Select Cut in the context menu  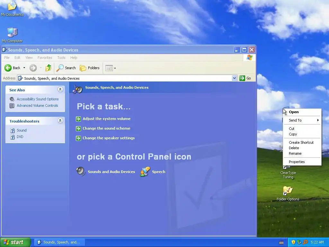(302, 129)
